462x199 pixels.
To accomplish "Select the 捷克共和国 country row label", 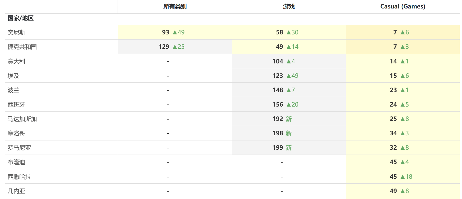I will click(x=22, y=47).
